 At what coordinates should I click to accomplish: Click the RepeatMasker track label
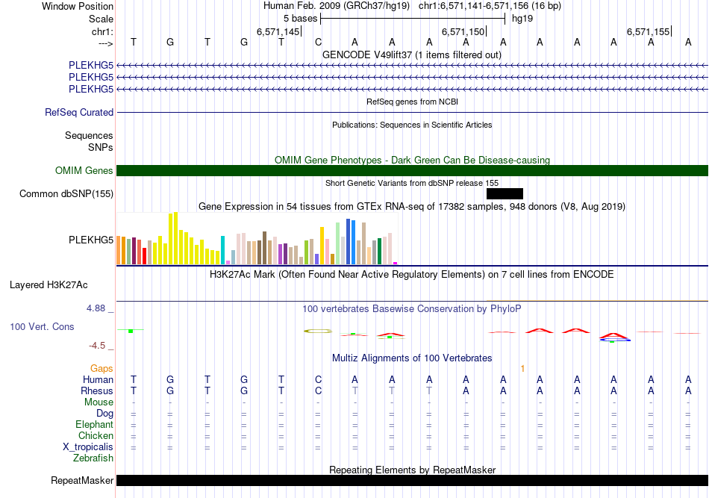(82, 480)
